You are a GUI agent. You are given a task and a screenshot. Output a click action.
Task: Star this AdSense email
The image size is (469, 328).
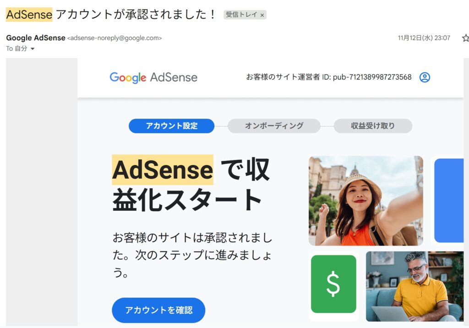tap(465, 38)
